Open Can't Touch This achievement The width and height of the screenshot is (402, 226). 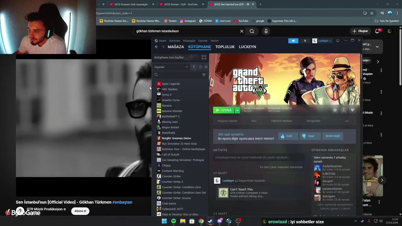[x=241, y=189]
